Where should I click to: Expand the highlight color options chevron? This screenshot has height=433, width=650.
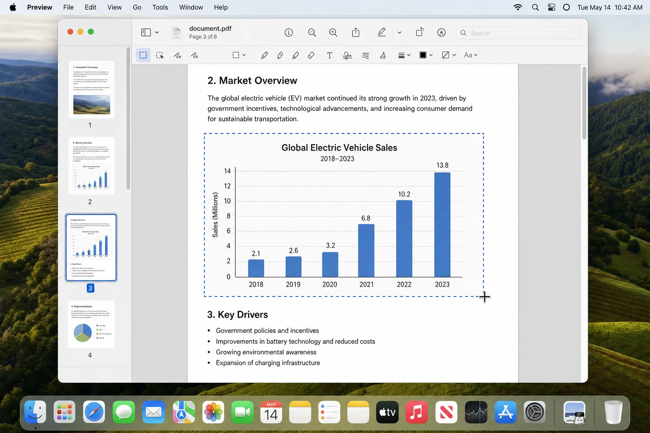pos(399,33)
